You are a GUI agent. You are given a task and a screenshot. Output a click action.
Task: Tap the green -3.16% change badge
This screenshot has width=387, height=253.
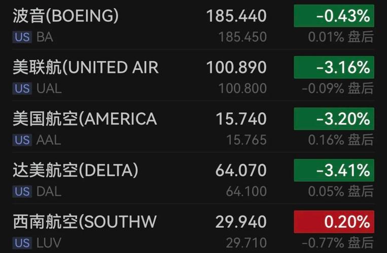coord(334,67)
